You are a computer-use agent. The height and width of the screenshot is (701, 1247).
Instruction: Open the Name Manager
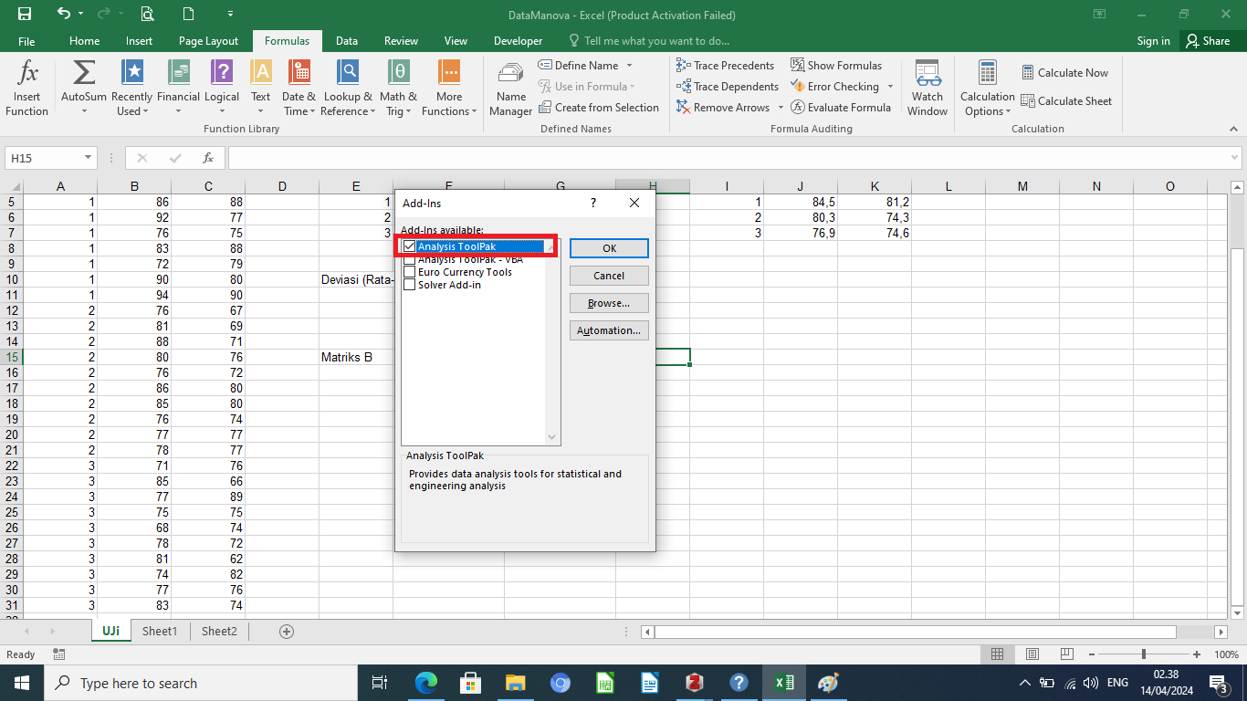coord(510,73)
